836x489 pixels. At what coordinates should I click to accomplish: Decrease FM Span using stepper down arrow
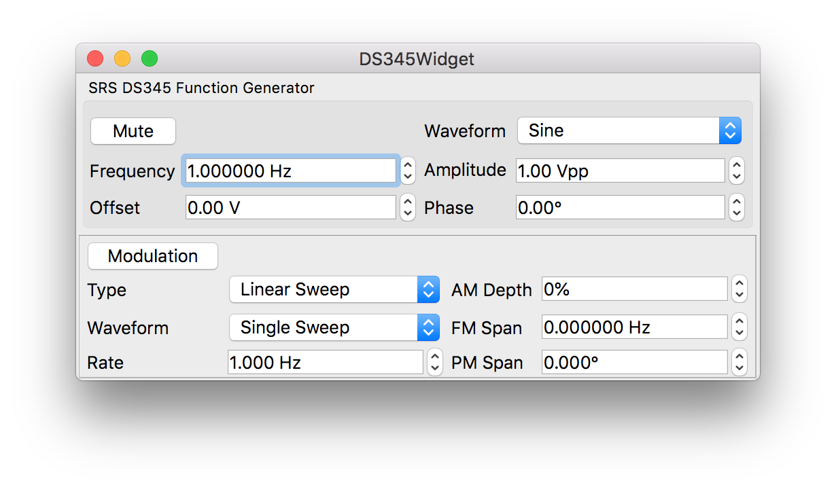tap(739, 333)
